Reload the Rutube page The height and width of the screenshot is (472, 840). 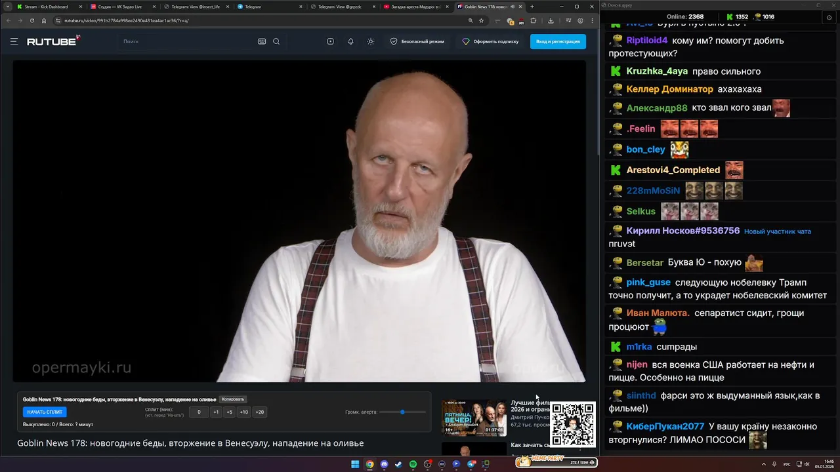(32, 20)
